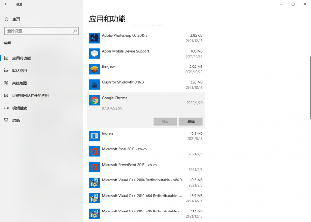This screenshot has width=311, height=222.
Task: Click the Clash for Shadowfly cat icon
Action: [94, 85]
